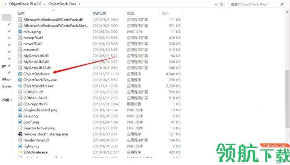Click the 4,046 KB size value

coord(173,74)
